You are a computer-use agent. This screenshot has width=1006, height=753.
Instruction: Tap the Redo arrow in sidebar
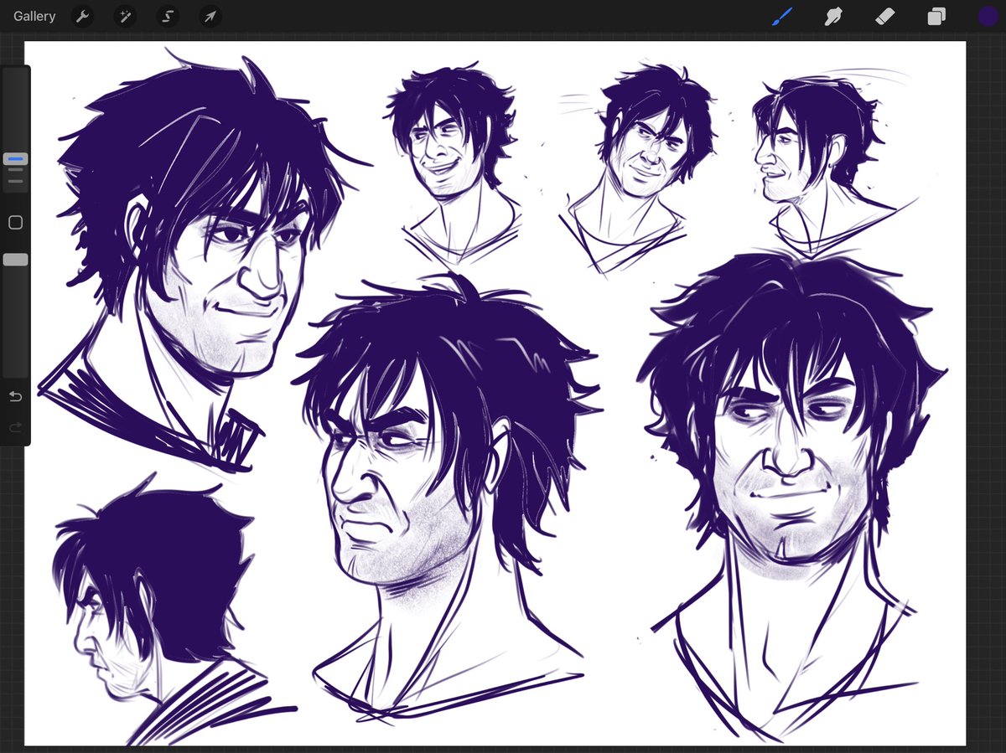15,428
